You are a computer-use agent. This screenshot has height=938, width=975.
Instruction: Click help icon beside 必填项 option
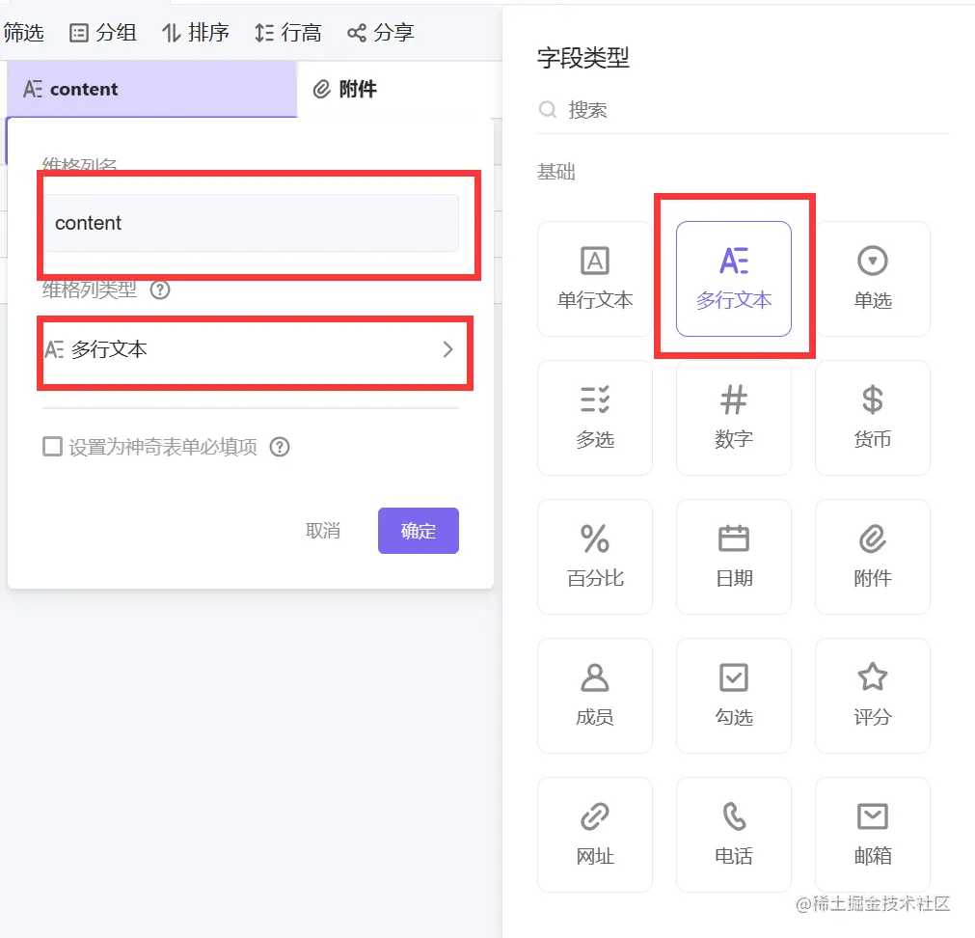(x=280, y=447)
